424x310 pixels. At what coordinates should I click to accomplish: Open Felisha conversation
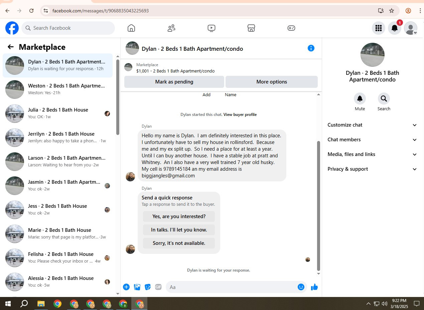tap(57, 258)
